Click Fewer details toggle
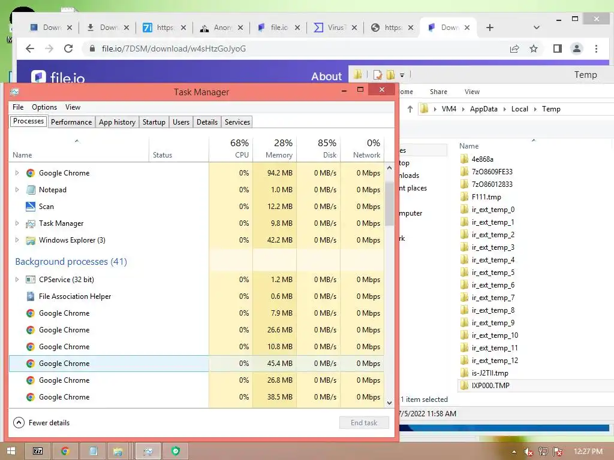 41,423
